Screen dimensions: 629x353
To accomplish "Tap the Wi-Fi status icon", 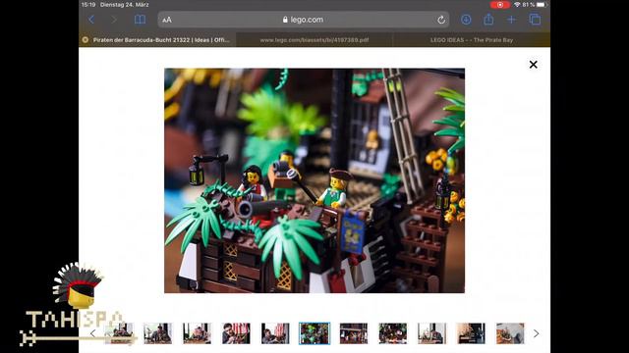I will 517,5.
